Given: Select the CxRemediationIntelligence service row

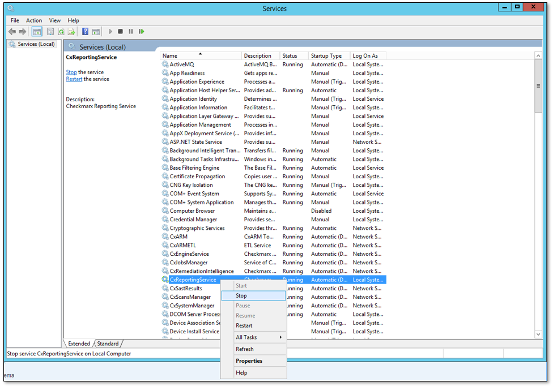Looking at the screenshot, I should (x=273, y=271).
